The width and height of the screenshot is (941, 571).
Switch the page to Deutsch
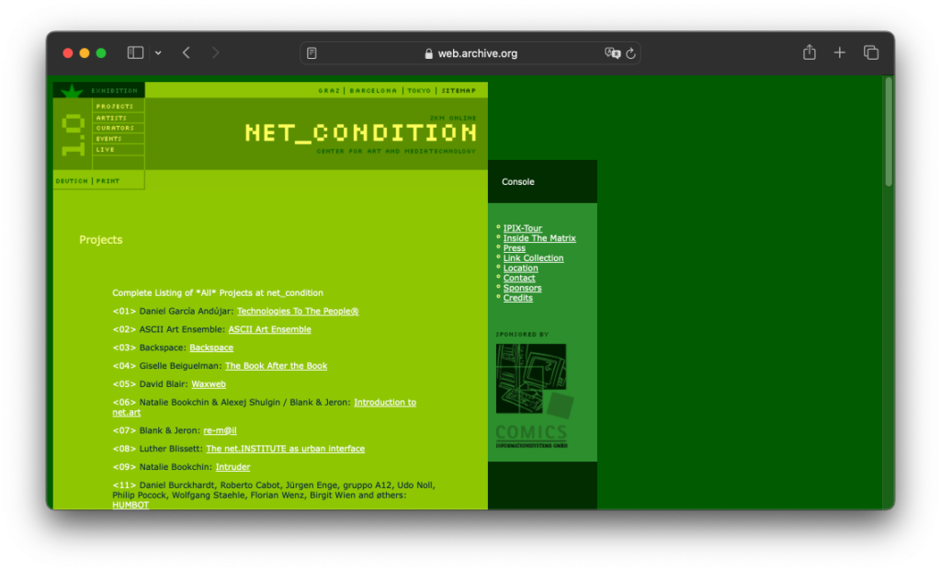pos(72,181)
